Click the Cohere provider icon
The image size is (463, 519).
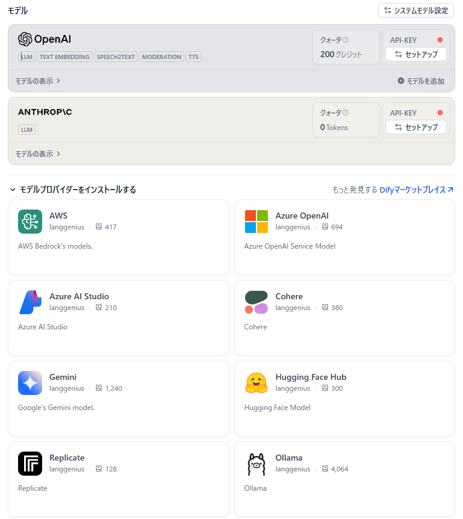coord(256,302)
